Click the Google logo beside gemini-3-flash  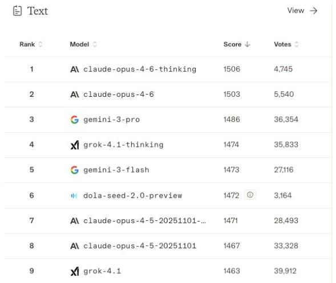(x=75, y=170)
